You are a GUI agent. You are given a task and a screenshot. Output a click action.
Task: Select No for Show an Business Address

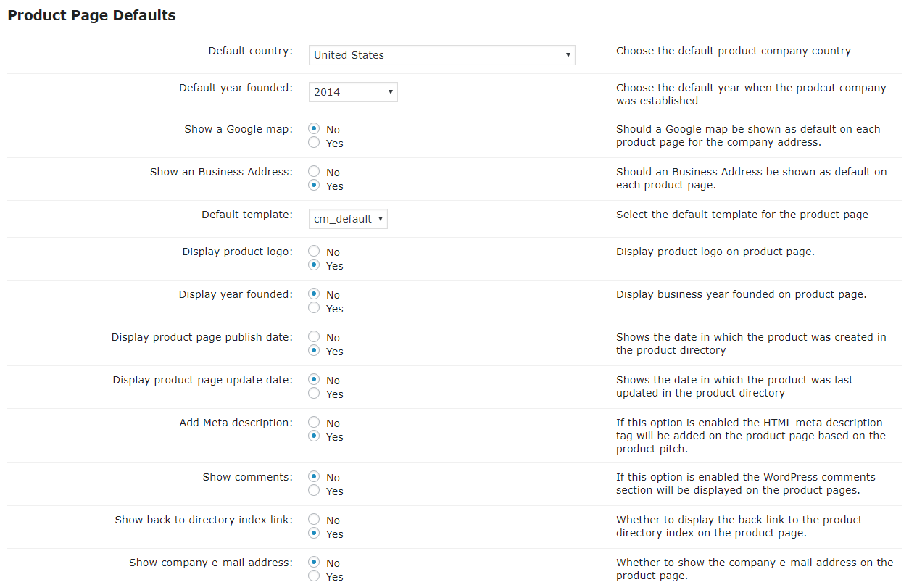coord(314,172)
